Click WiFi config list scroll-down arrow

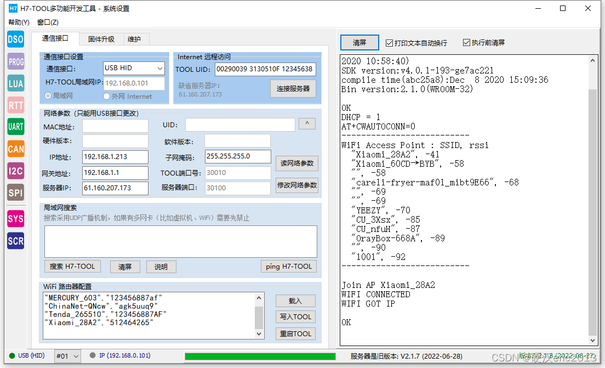click(x=259, y=334)
